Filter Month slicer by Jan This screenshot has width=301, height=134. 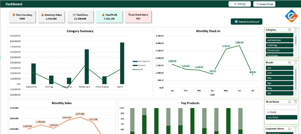click(x=279, y=68)
